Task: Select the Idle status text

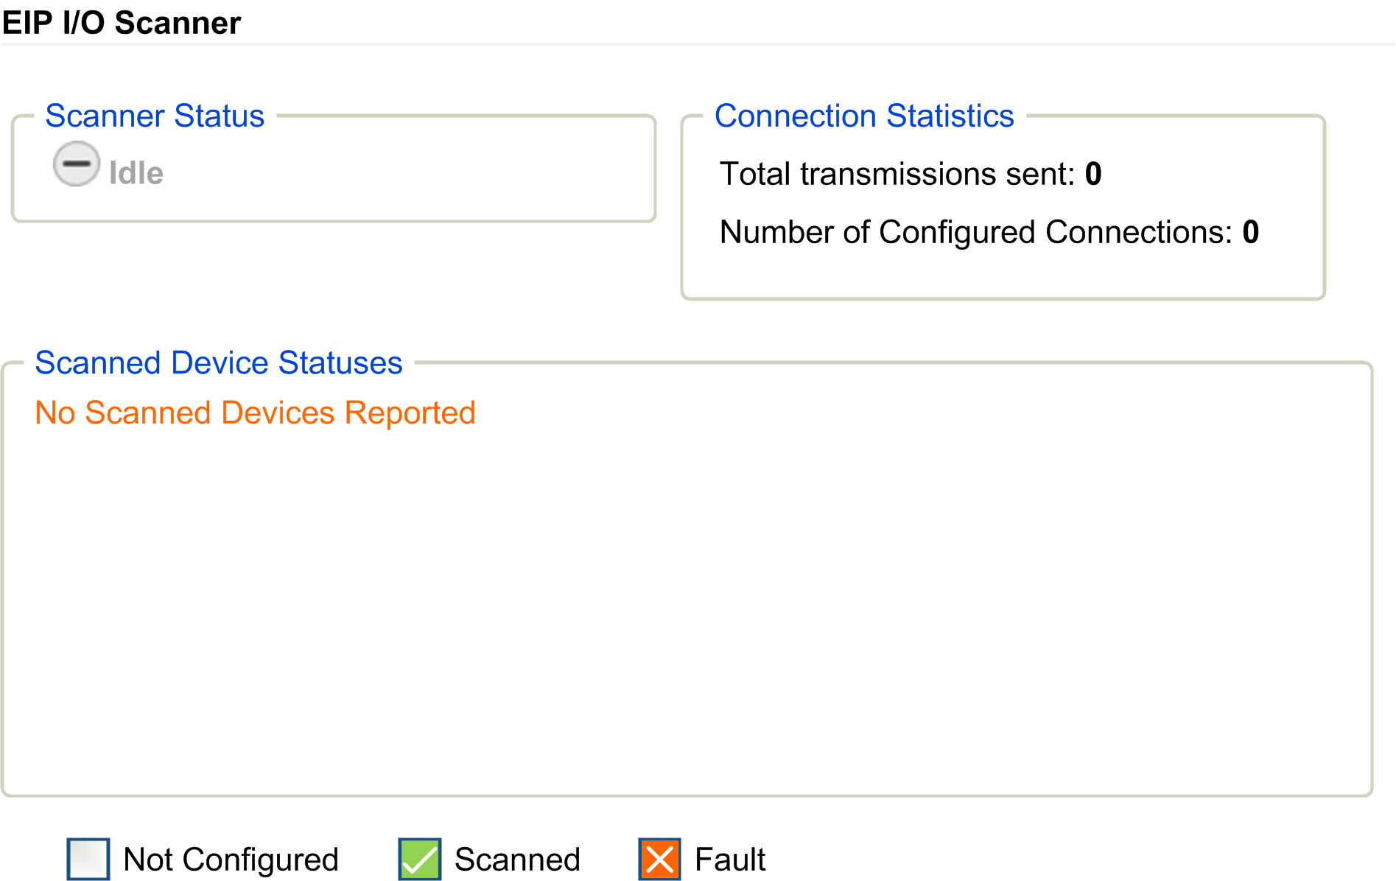Action: click(x=136, y=174)
